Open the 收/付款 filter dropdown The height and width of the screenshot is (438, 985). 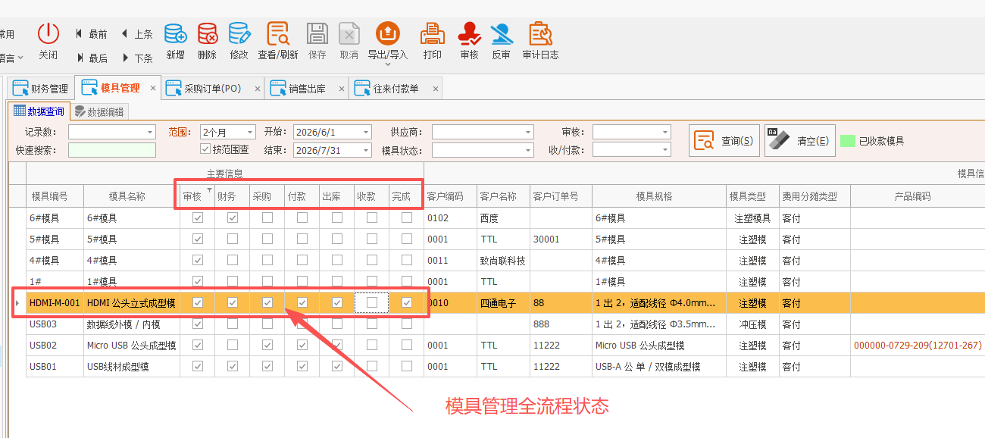point(665,150)
